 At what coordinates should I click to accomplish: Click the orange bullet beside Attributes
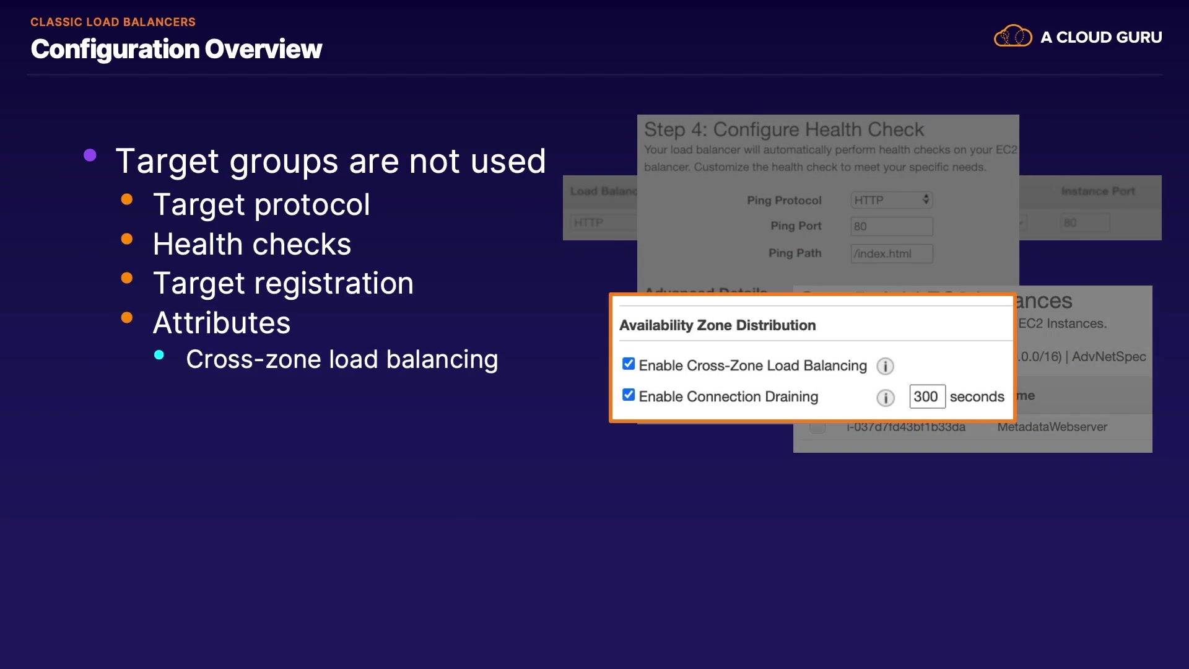(127, 318)
